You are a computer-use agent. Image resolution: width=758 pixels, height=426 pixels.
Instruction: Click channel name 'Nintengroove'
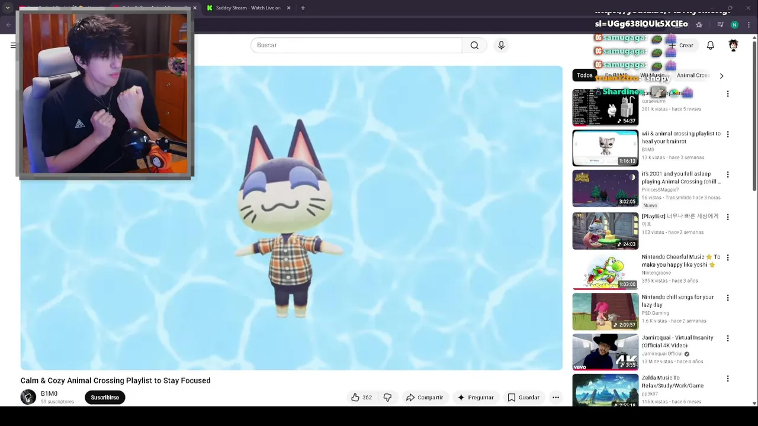pos(656,273)
